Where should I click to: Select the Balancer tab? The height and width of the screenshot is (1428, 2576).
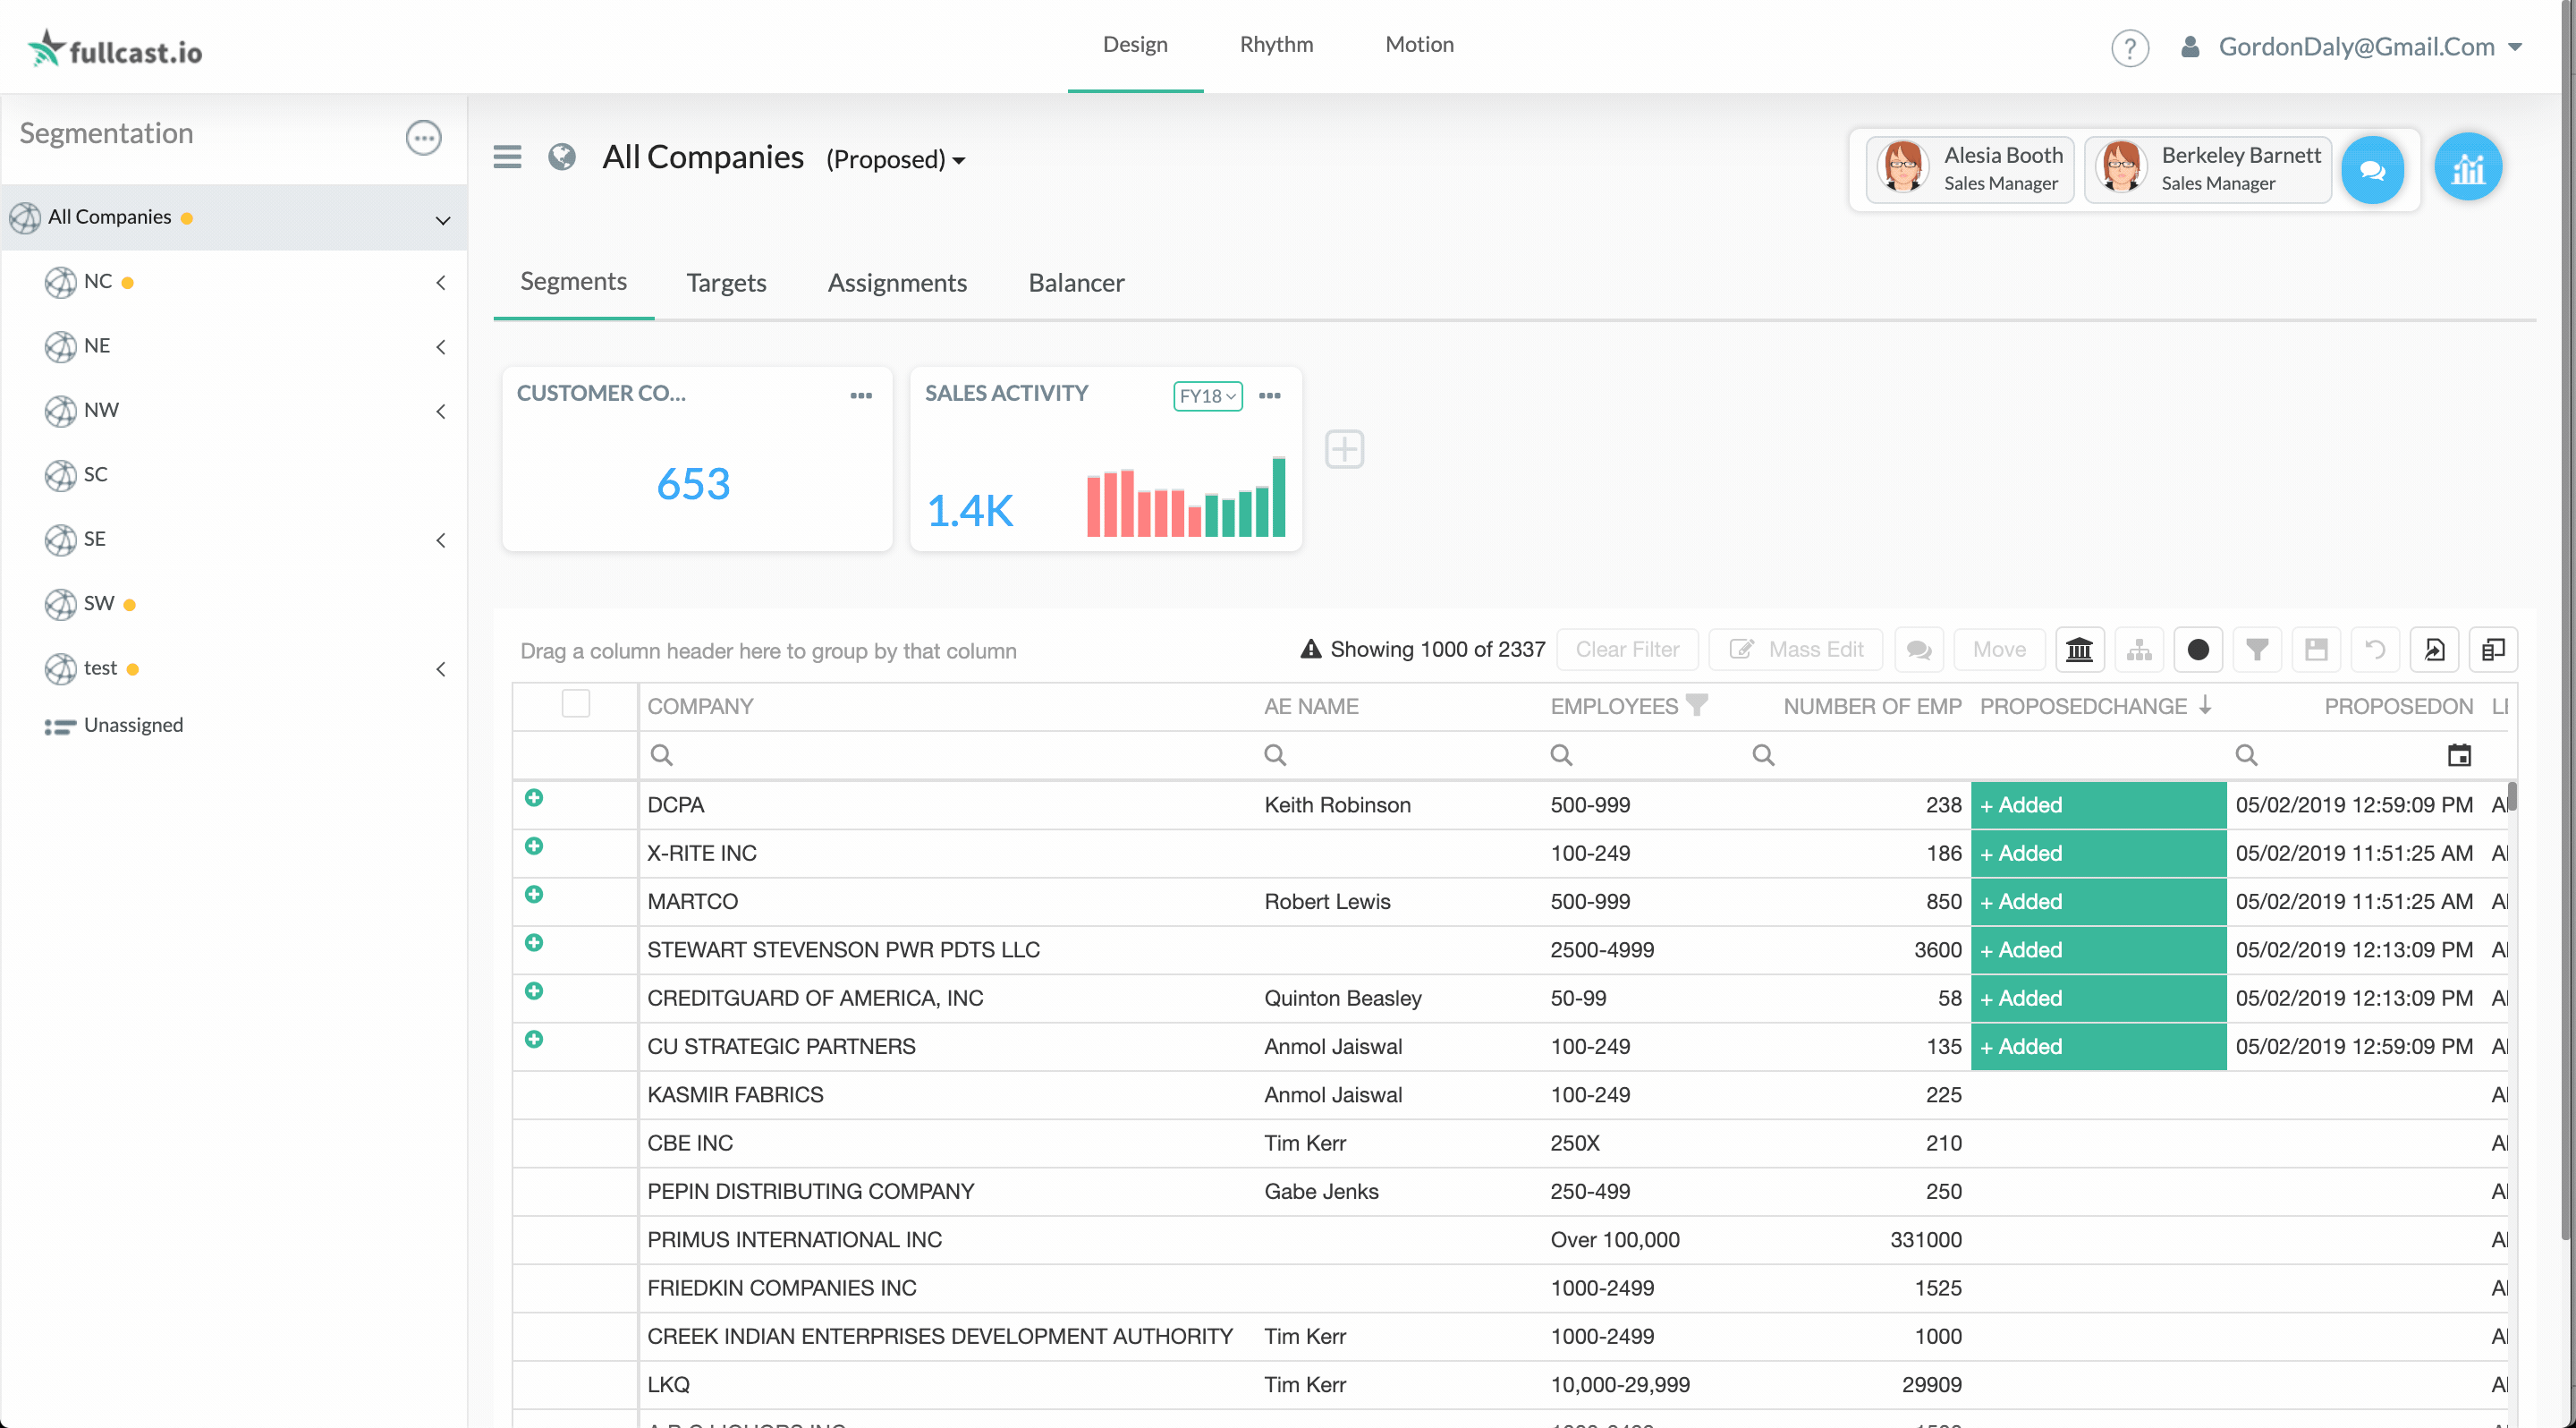1076,283
